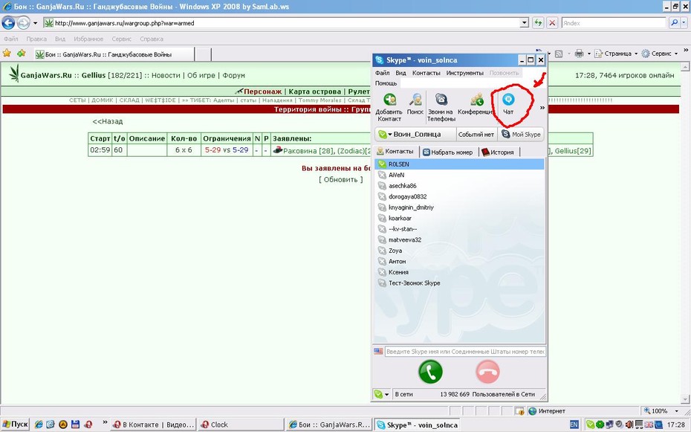Select the --kv-stan-- contact
Screen dimensions: 691x432
tap(458, 229)
